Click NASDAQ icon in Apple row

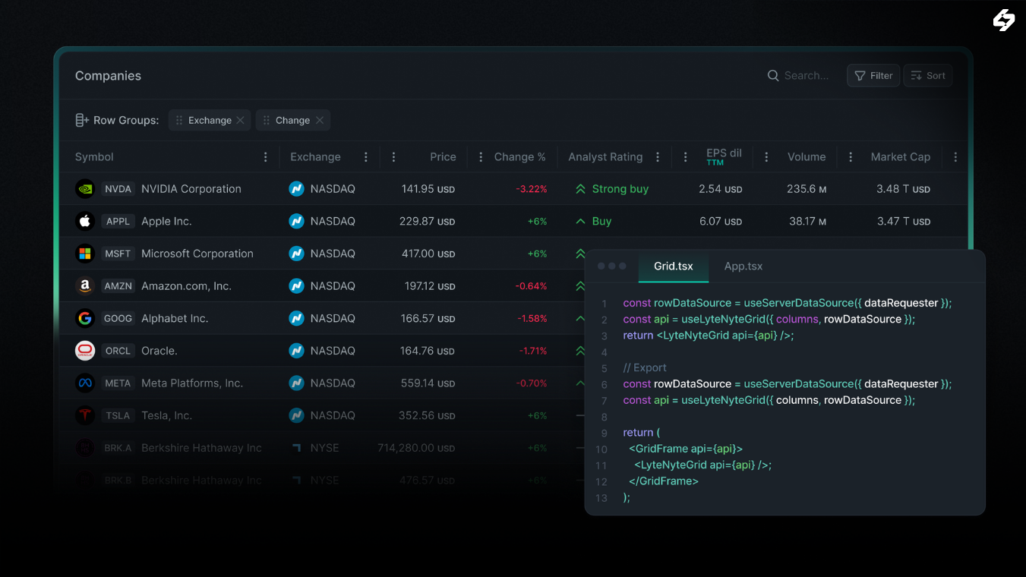pyautogui.click(x=296, y=221)
